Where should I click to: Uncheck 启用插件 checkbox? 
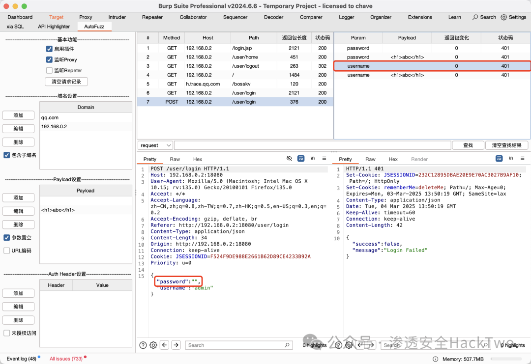click(50, 49)
